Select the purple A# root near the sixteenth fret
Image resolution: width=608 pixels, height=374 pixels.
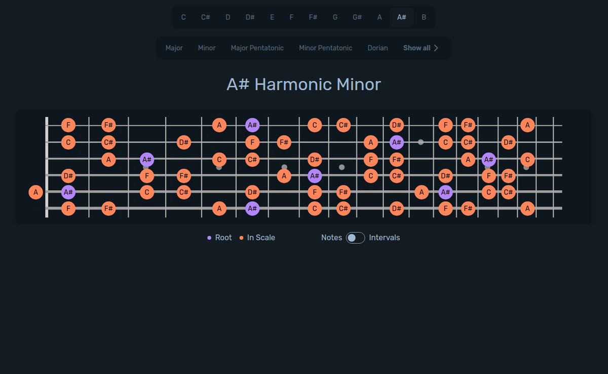487,159
